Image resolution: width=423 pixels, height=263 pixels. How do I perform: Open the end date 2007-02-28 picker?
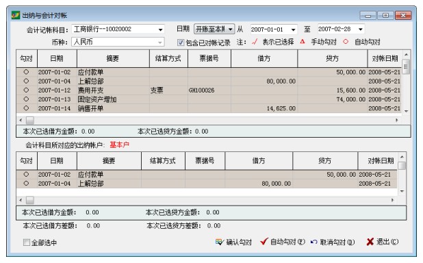[x=361, y=29]
